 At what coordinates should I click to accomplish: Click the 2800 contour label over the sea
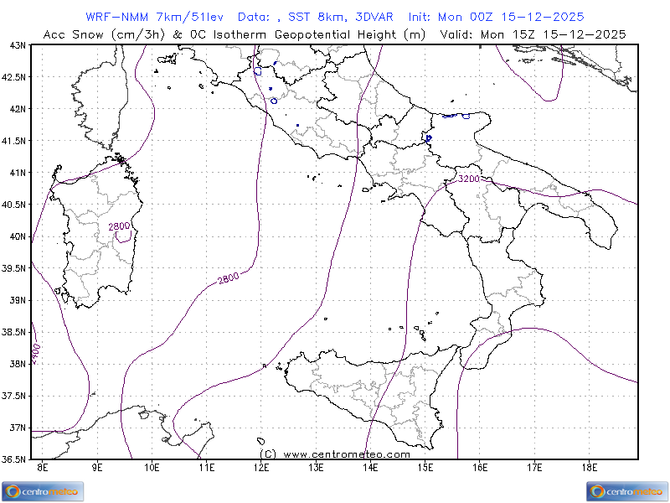click(229, 278)
